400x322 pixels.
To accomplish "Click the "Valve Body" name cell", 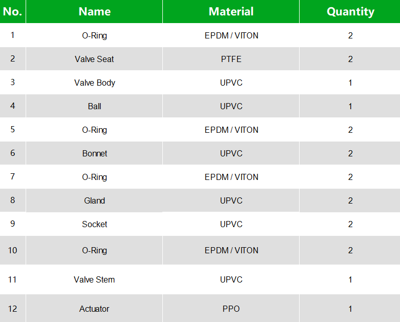I will click(94, 83).
